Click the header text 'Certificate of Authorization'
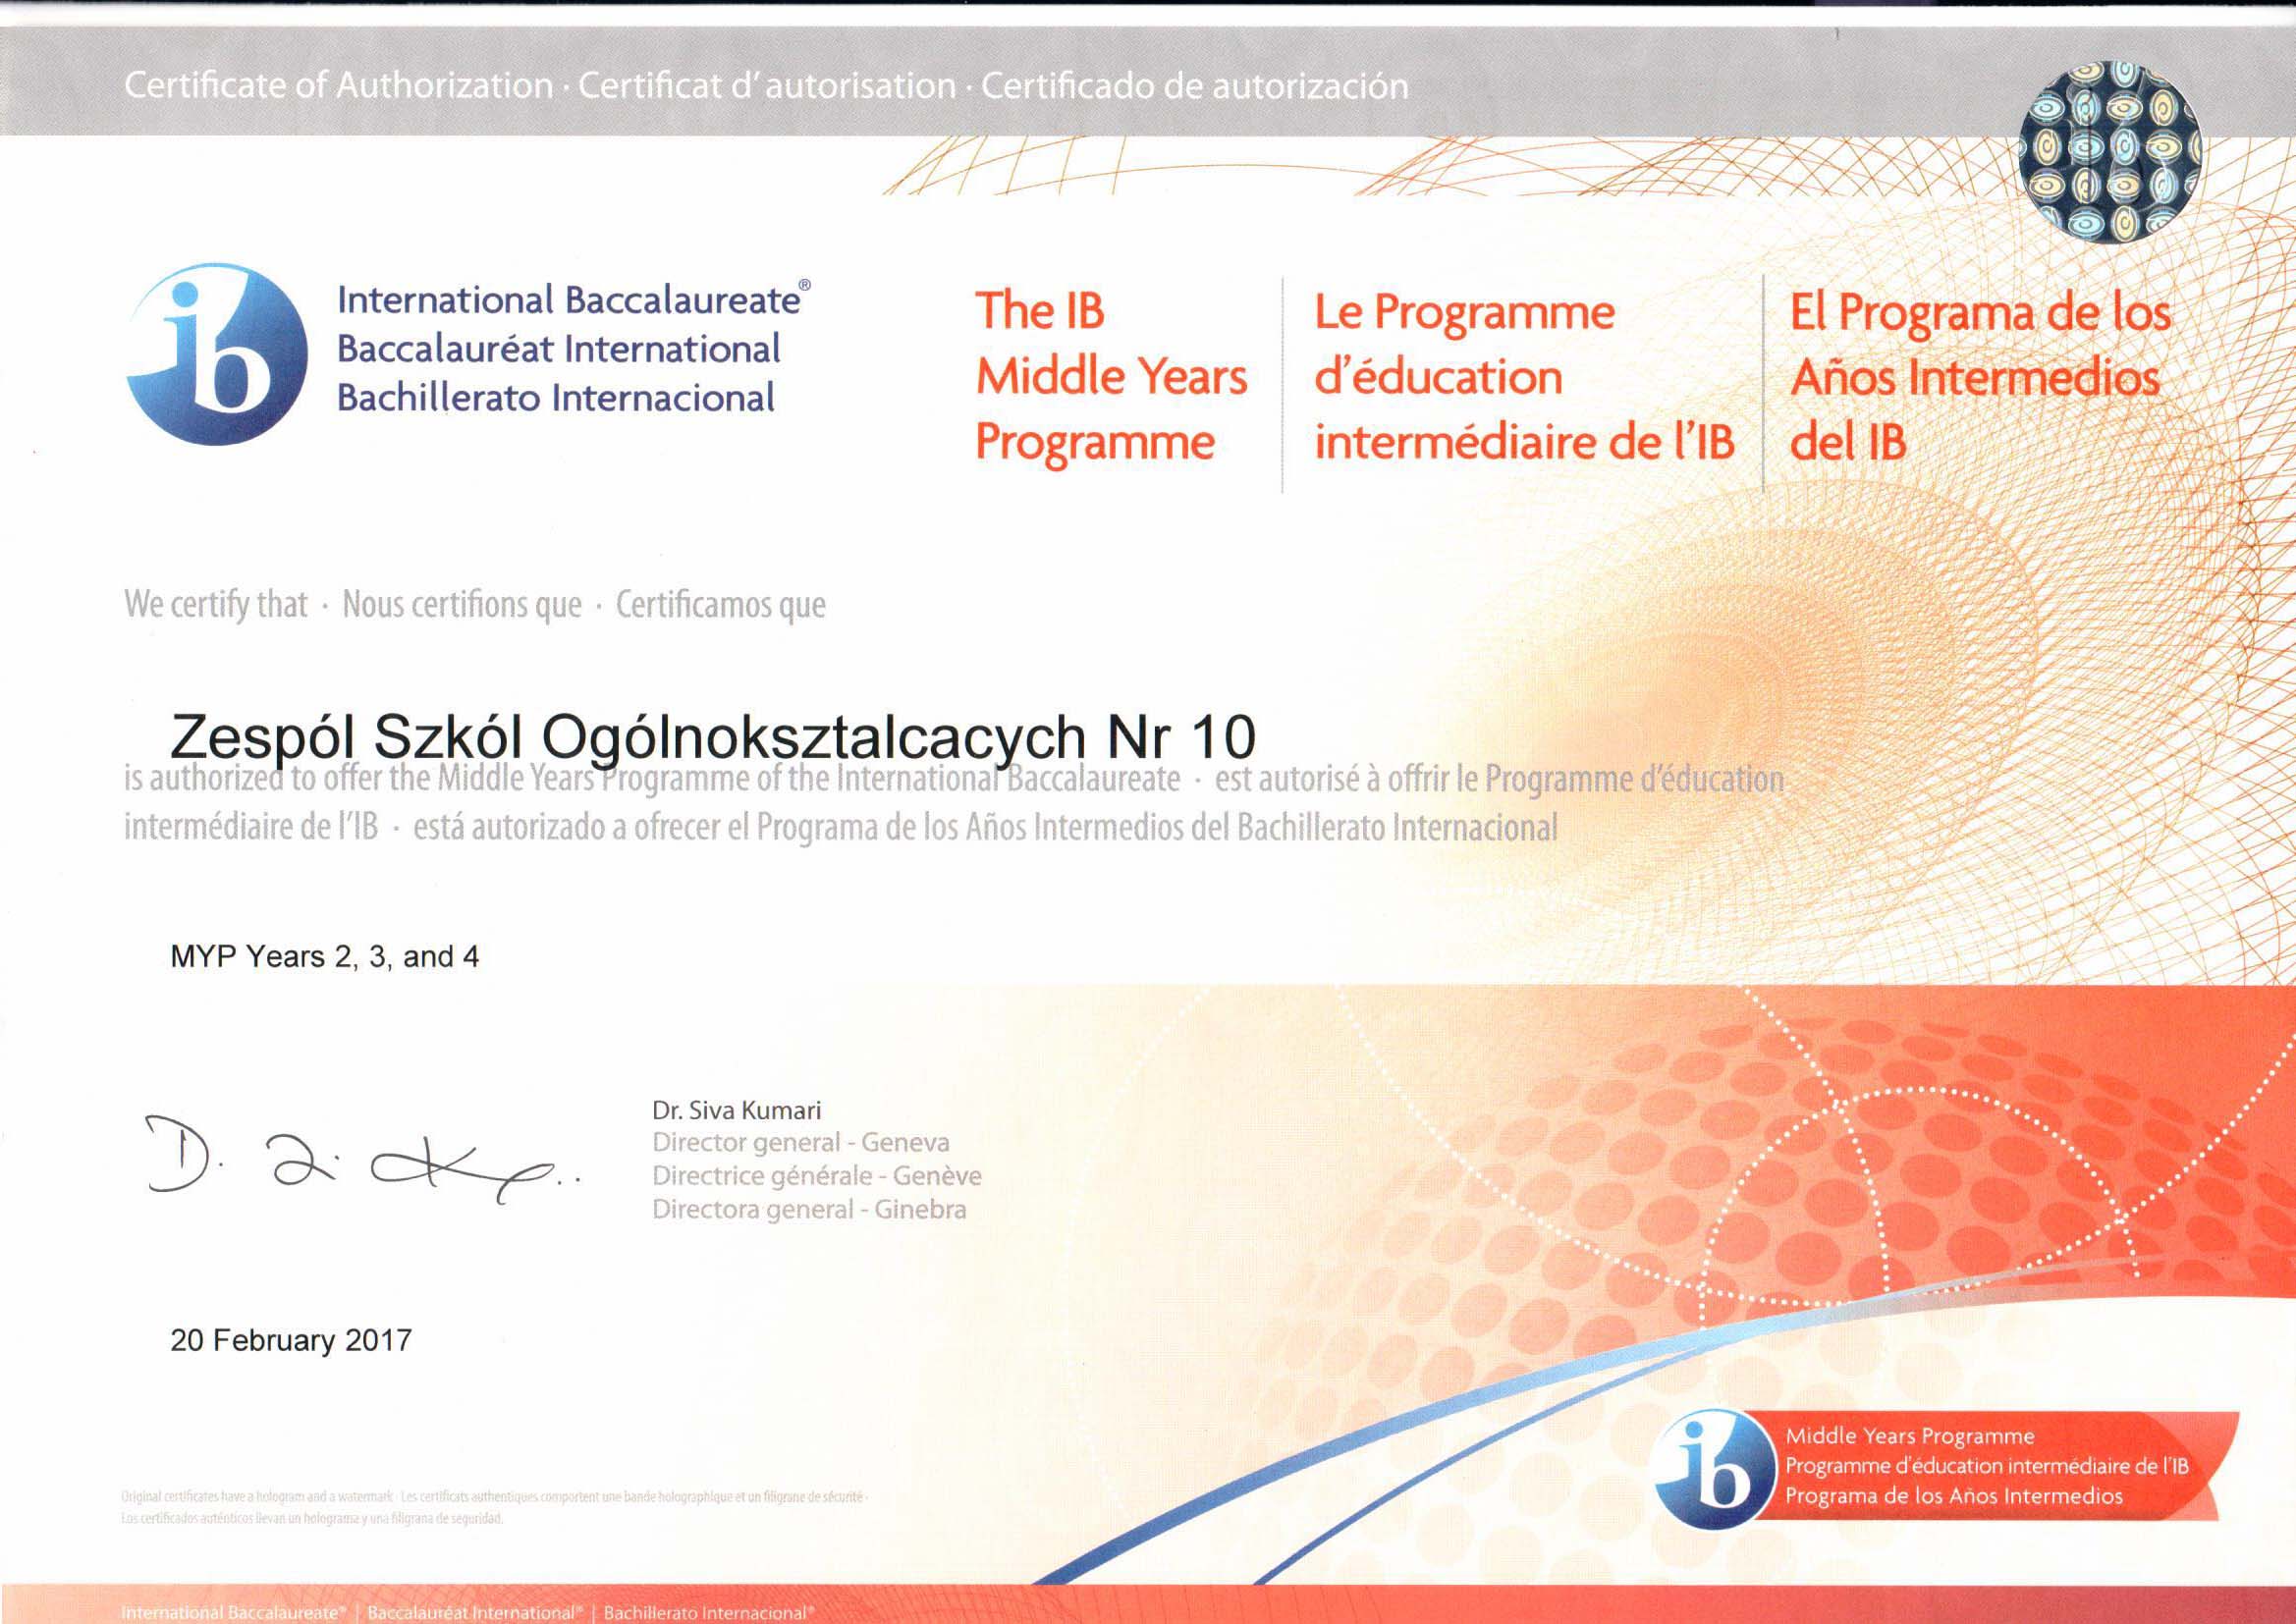Image resolution: width=2296 pixels, height=1624 pixels. [338, 86]
